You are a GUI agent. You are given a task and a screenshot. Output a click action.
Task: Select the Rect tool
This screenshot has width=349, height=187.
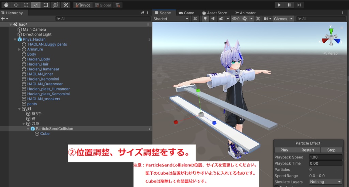(46, 5)
